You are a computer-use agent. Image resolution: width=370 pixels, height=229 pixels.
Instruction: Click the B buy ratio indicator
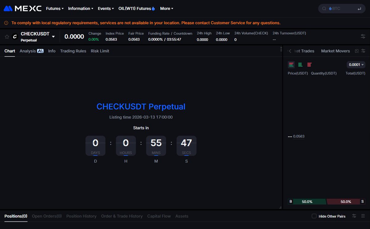290,202
